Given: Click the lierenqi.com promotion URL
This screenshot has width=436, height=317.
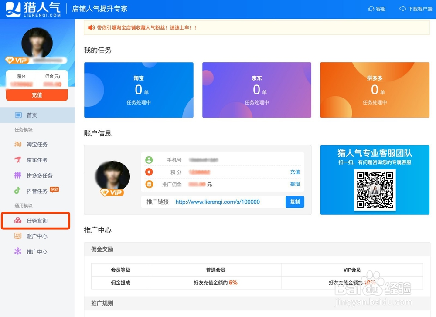Looking at the screenshot, I should [218, 202].
